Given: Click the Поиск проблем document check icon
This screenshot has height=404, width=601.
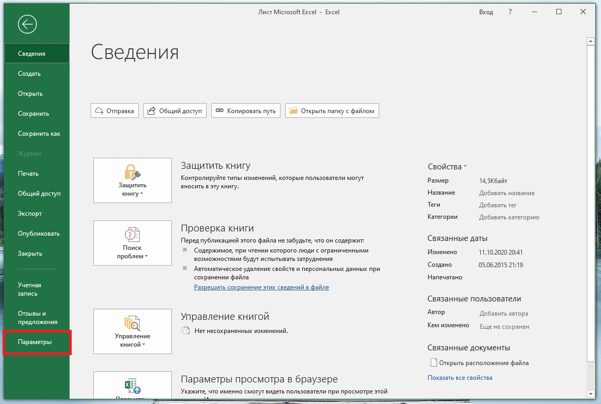Looking at the screenshot, I should (132, 235).
